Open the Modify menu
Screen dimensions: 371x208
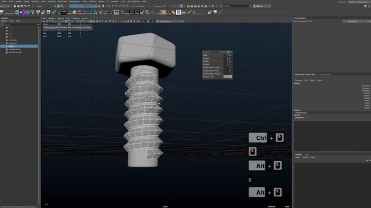18,1
